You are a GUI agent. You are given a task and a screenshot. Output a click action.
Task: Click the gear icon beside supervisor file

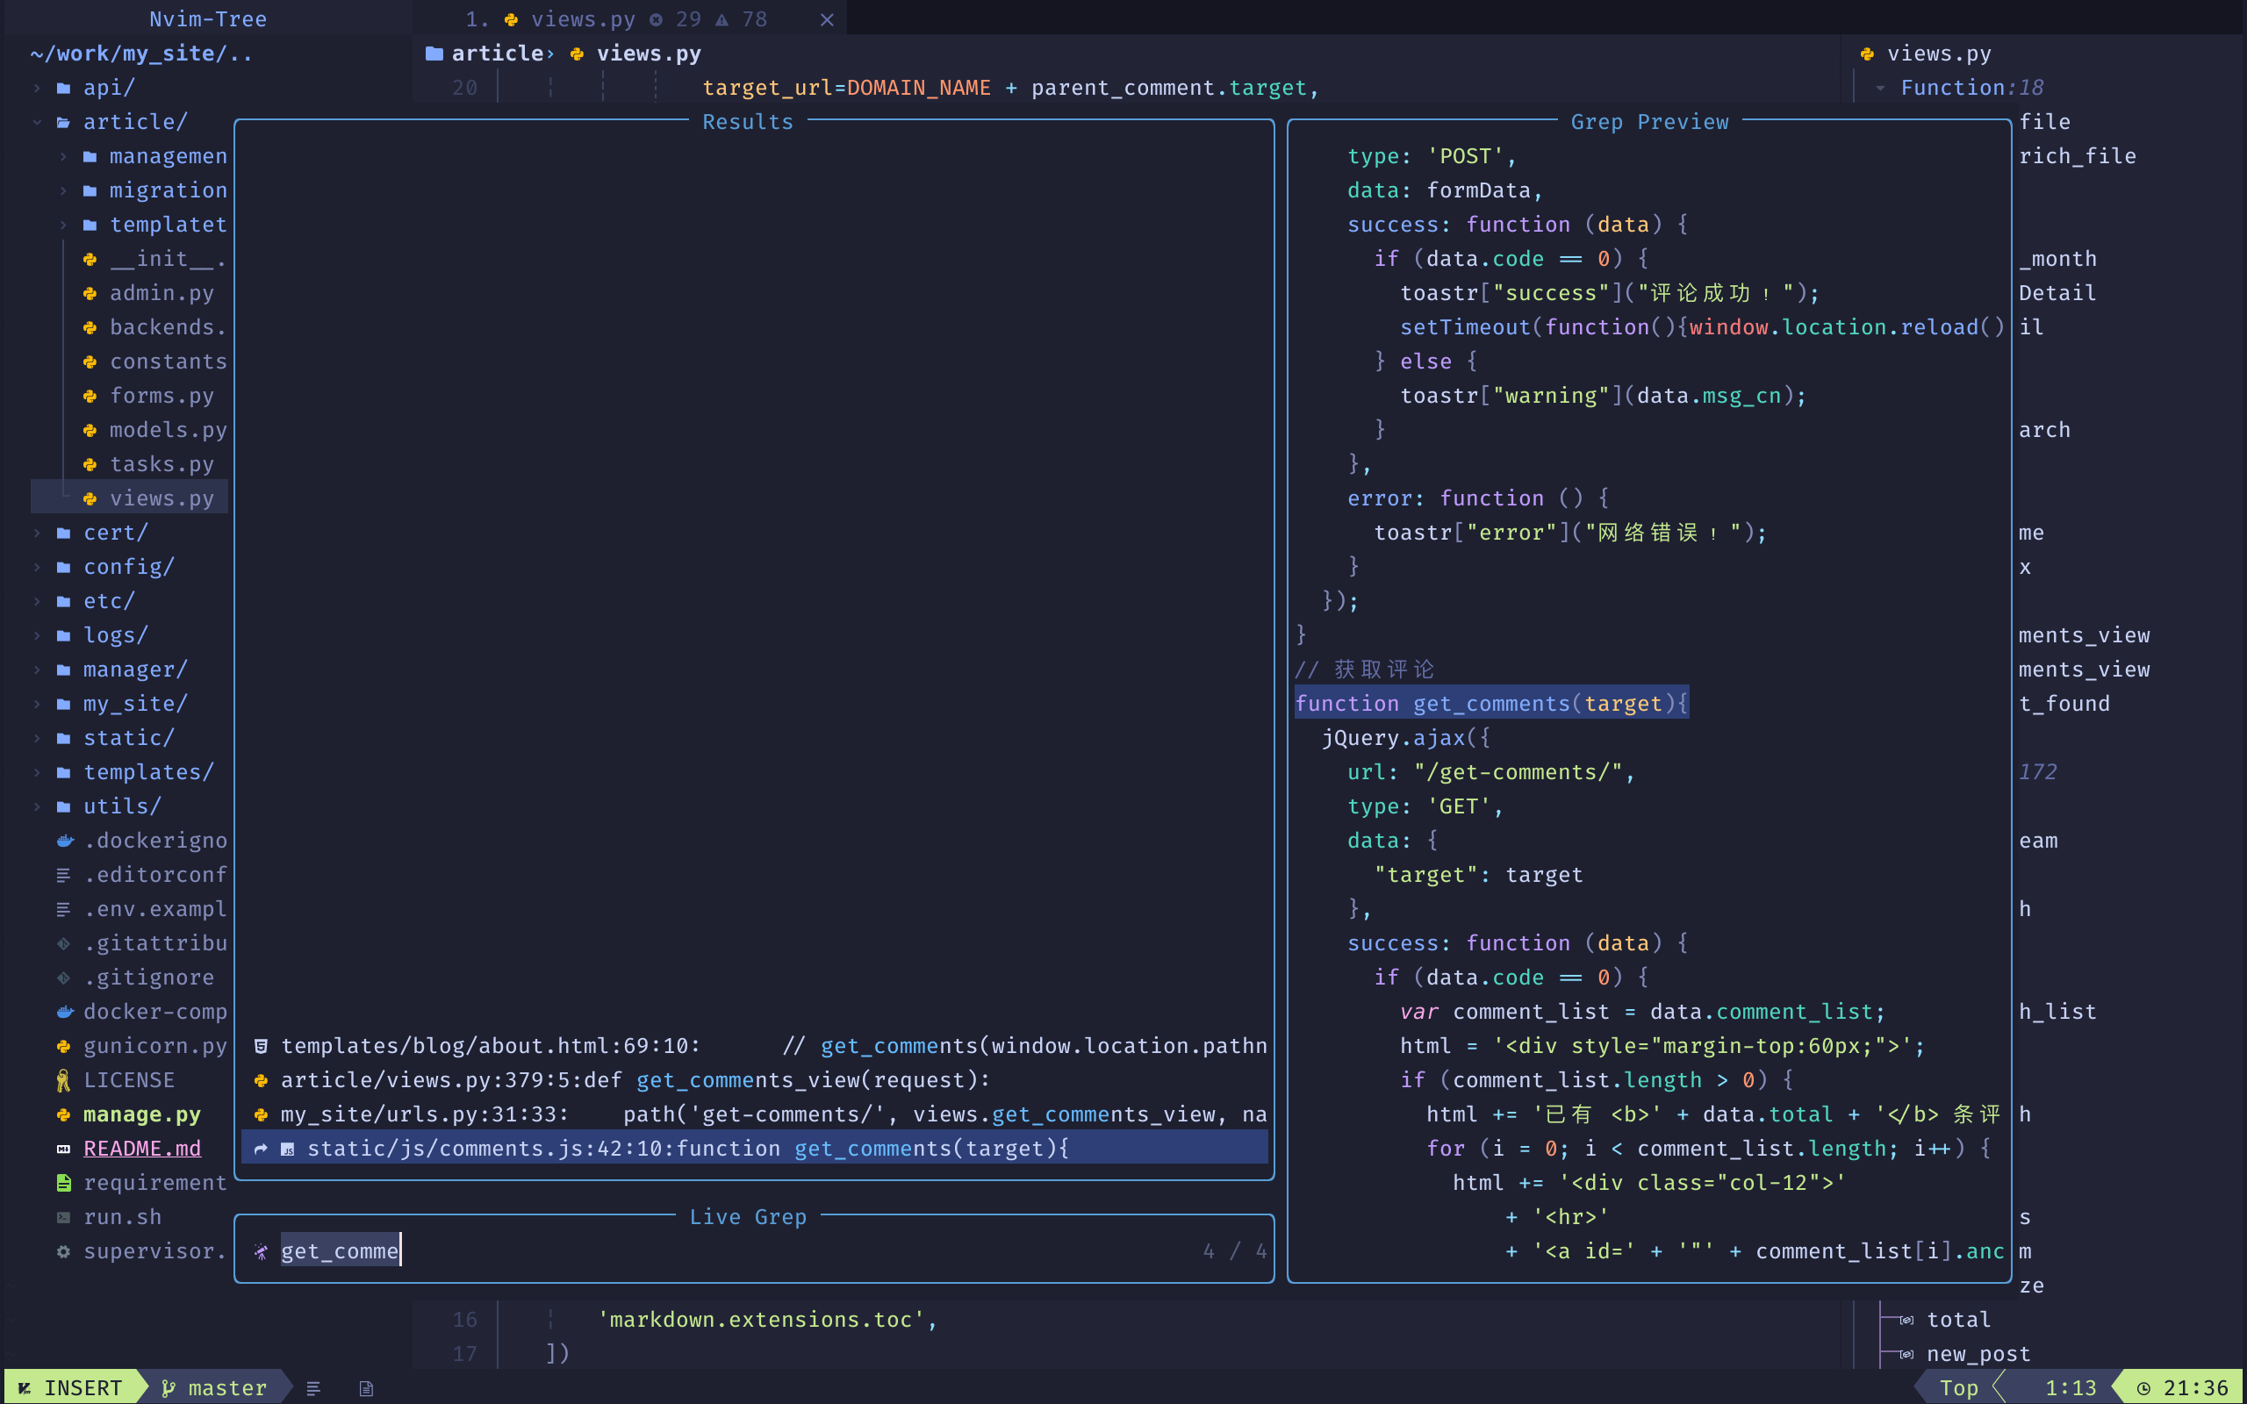click(x=63, y=1250)
